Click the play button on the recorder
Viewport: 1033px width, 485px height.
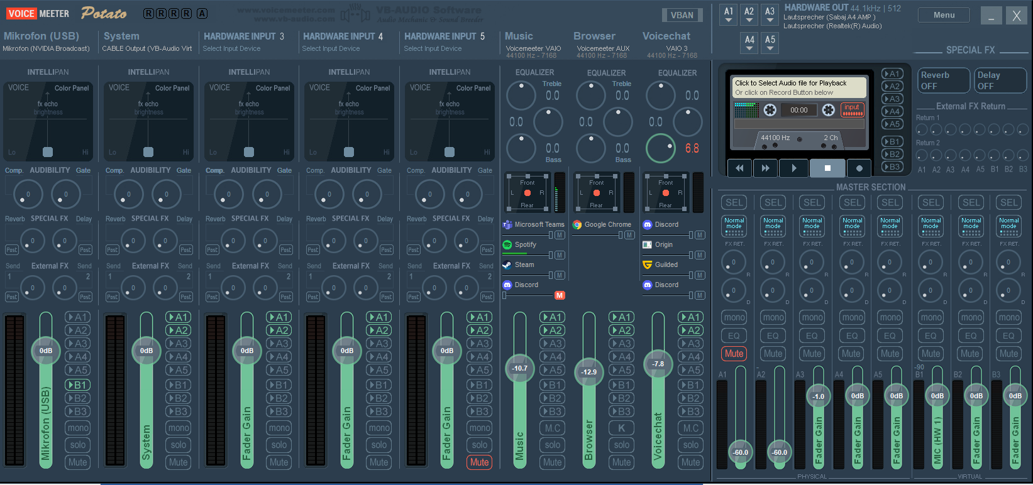(x=793, y=168)
